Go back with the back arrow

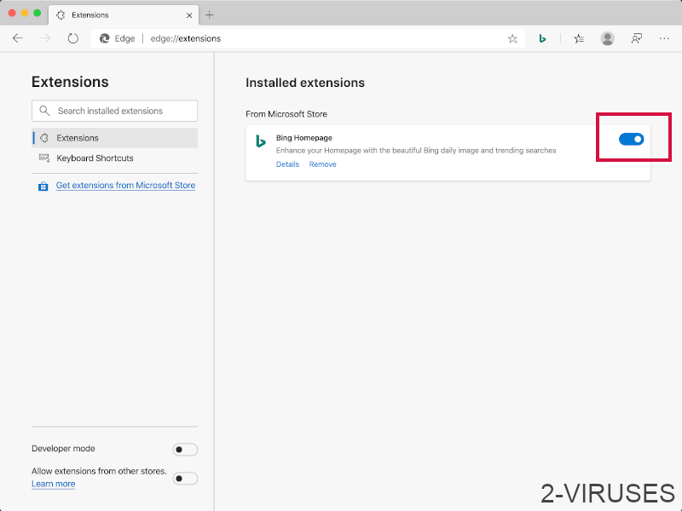click(17, 38)
